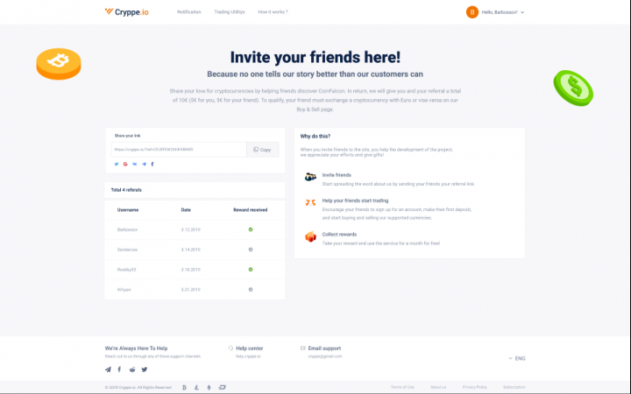Open footer Telegram channel icon
The image size is (631, 394).
[x=109, y=369]
